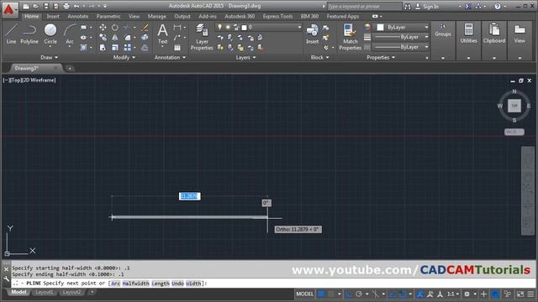Toggle the layer light bulb on/off icon

tap(219, 27)
